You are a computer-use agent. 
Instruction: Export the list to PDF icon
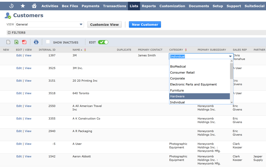[x=24, y=42]
